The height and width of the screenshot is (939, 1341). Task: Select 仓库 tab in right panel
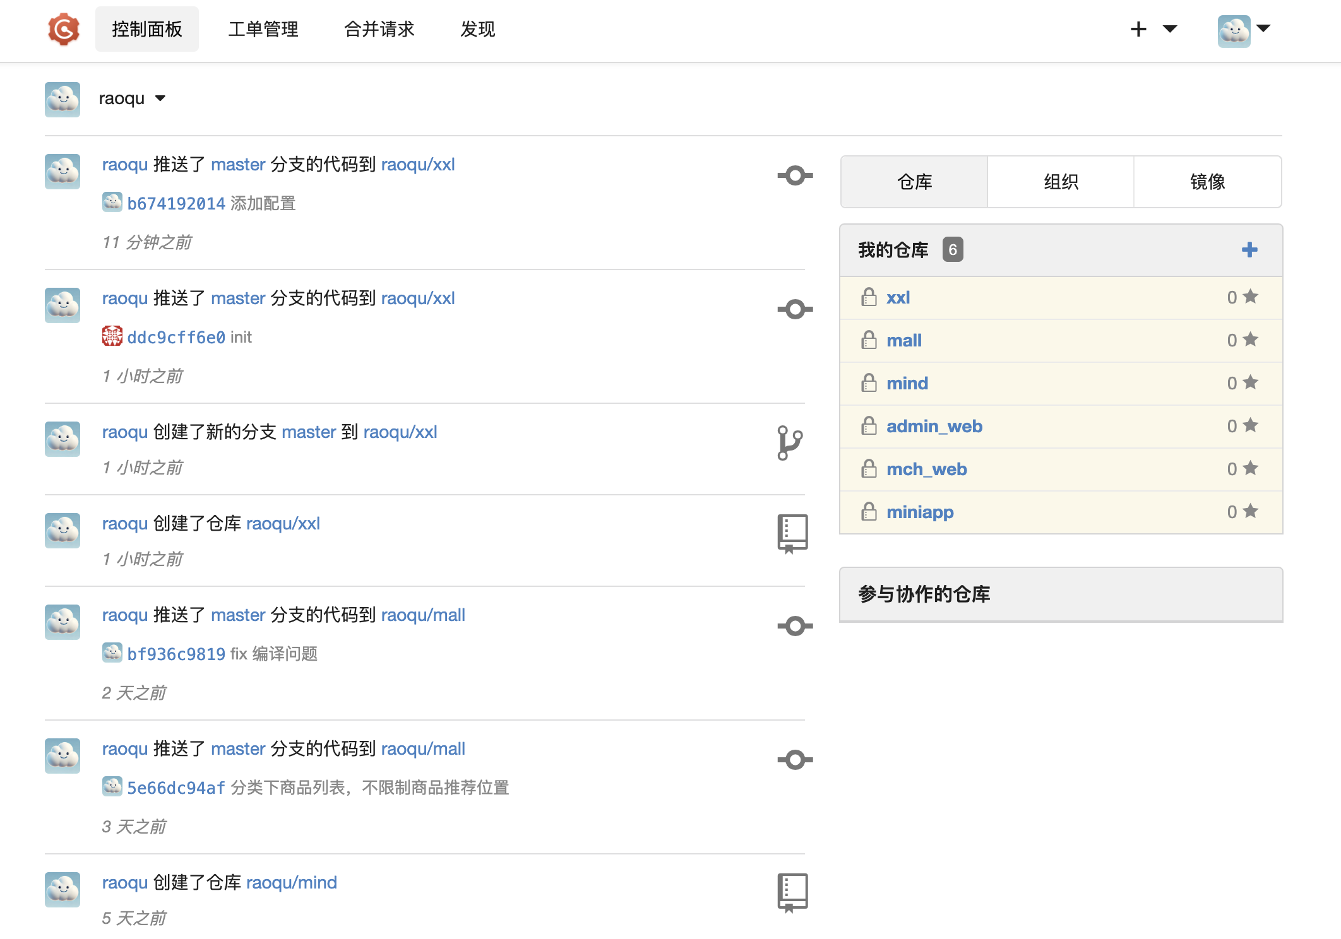coord(914,182)
